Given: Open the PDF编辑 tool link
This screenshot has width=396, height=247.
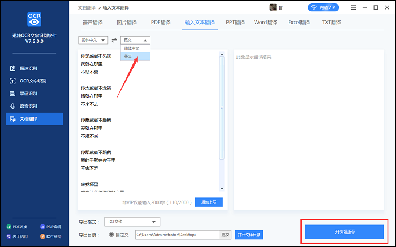Looking at the screenshot, I should pos(50,227).
